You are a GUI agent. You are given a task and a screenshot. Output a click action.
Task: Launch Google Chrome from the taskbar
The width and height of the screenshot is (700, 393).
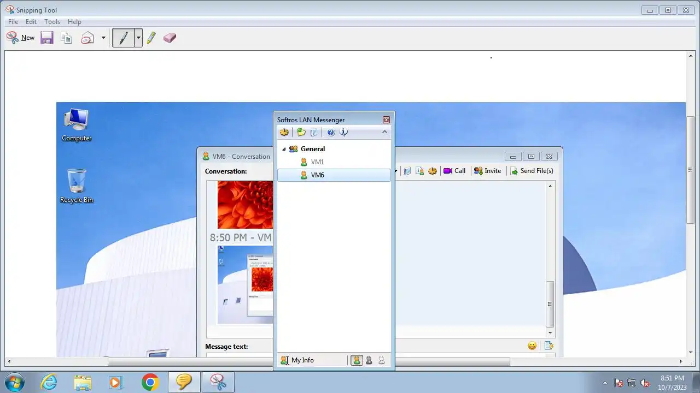(x=150, y=382)
